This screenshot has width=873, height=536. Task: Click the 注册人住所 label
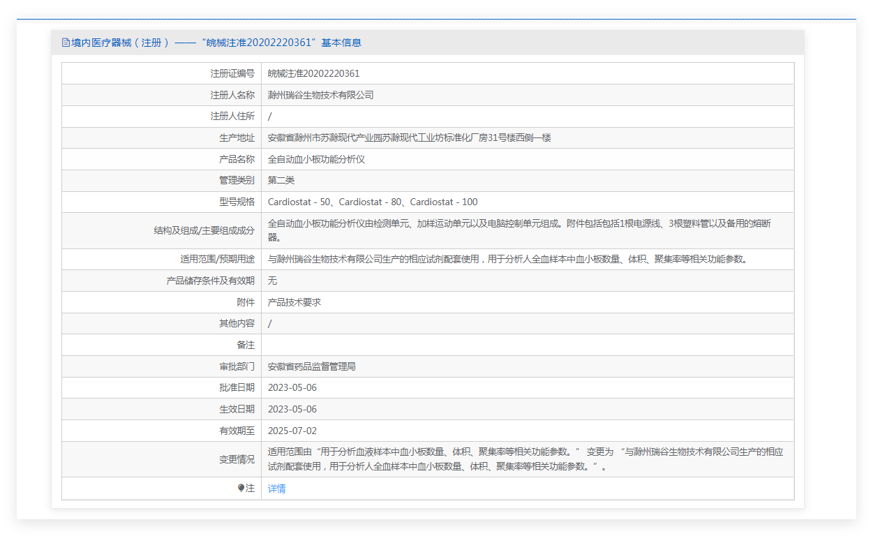pyautogui.click(x=232, y=117)
